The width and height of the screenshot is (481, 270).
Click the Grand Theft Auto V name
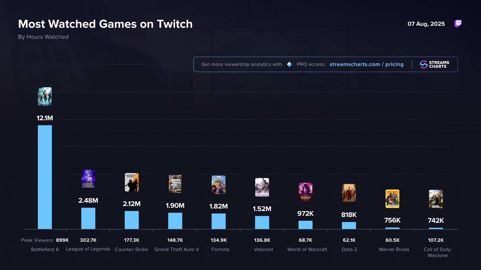pyautogui.click(x=177, y=249)
